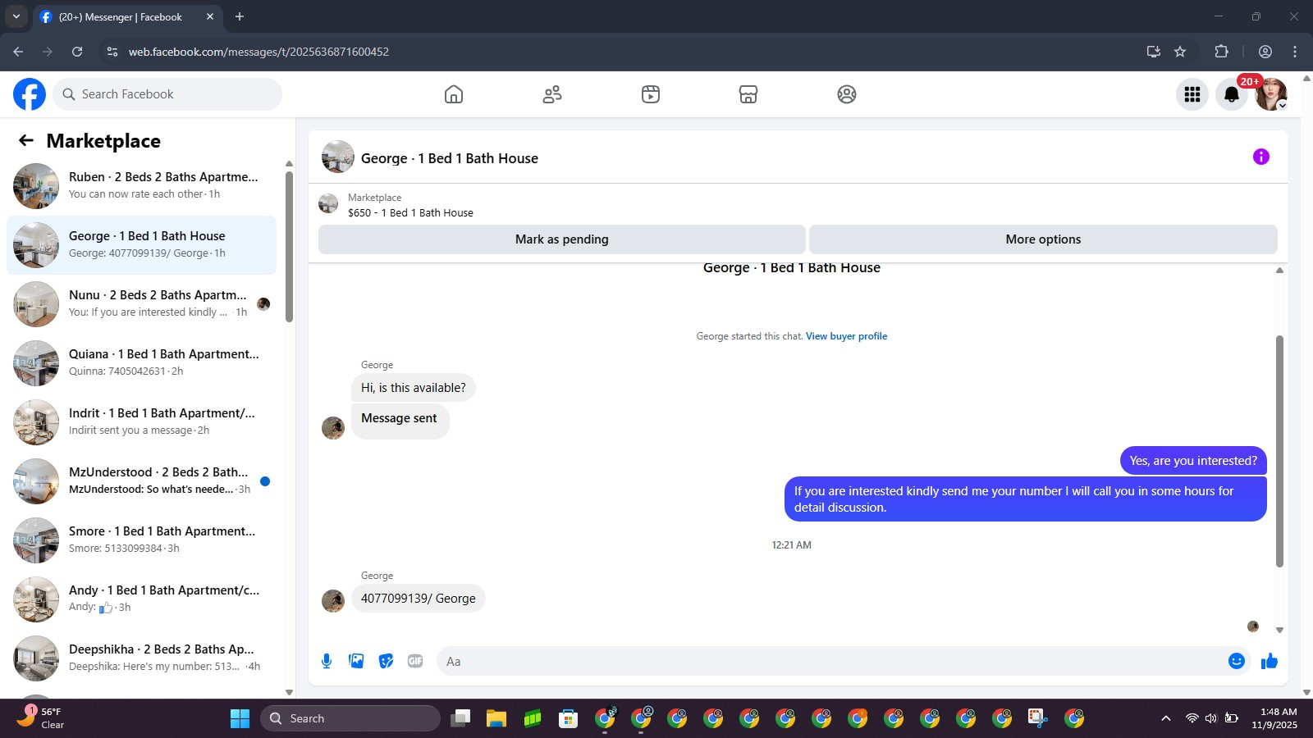Click the Facebook logo
Viewport: 1313px width, 738px height.
tap(30, 94)
